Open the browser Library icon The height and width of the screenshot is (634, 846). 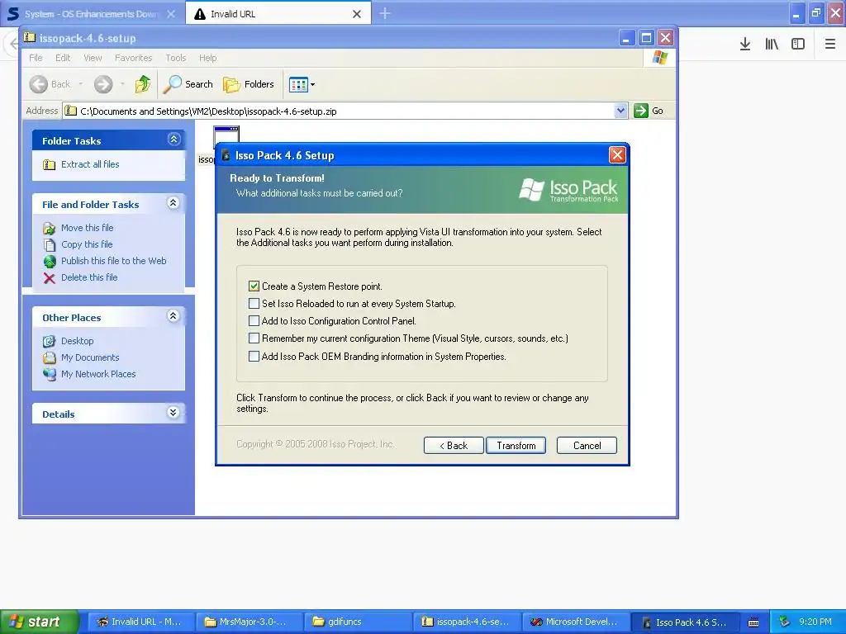pyautogui.click(x=772, y=45)
